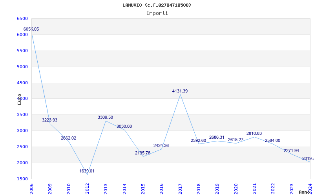Click the chart title LANUVIO (c.f.02784710580)
The width and height of the screenshot is (314, 196).
point(157,5)
